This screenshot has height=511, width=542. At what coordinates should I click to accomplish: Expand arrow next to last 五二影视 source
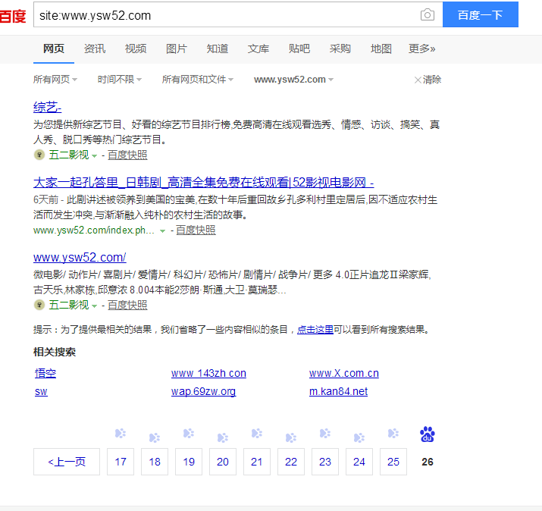click(94, 306)
